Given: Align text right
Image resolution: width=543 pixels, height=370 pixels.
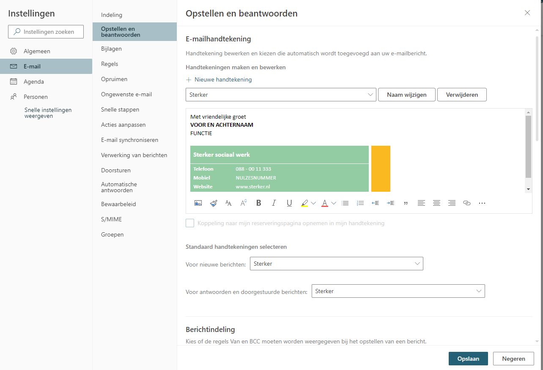Looking at the screenshot, I should (x=452, y=203).
